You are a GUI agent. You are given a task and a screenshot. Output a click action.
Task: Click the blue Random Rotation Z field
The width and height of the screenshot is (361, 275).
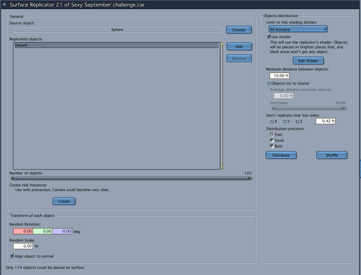62,231
